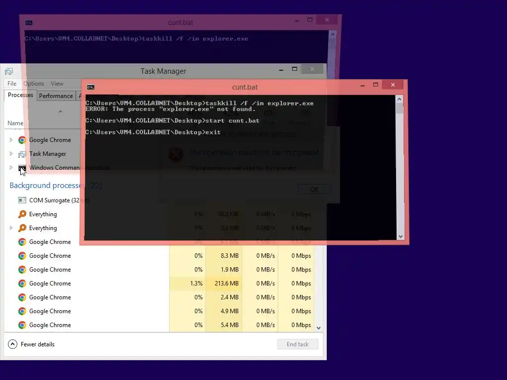This screenshot has width=507, height=380.
Task: Click Chrome icon in 213.6 MB row
Action: 22,284
